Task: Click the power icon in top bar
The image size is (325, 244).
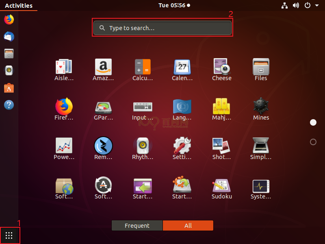Action: pos(308,5)
